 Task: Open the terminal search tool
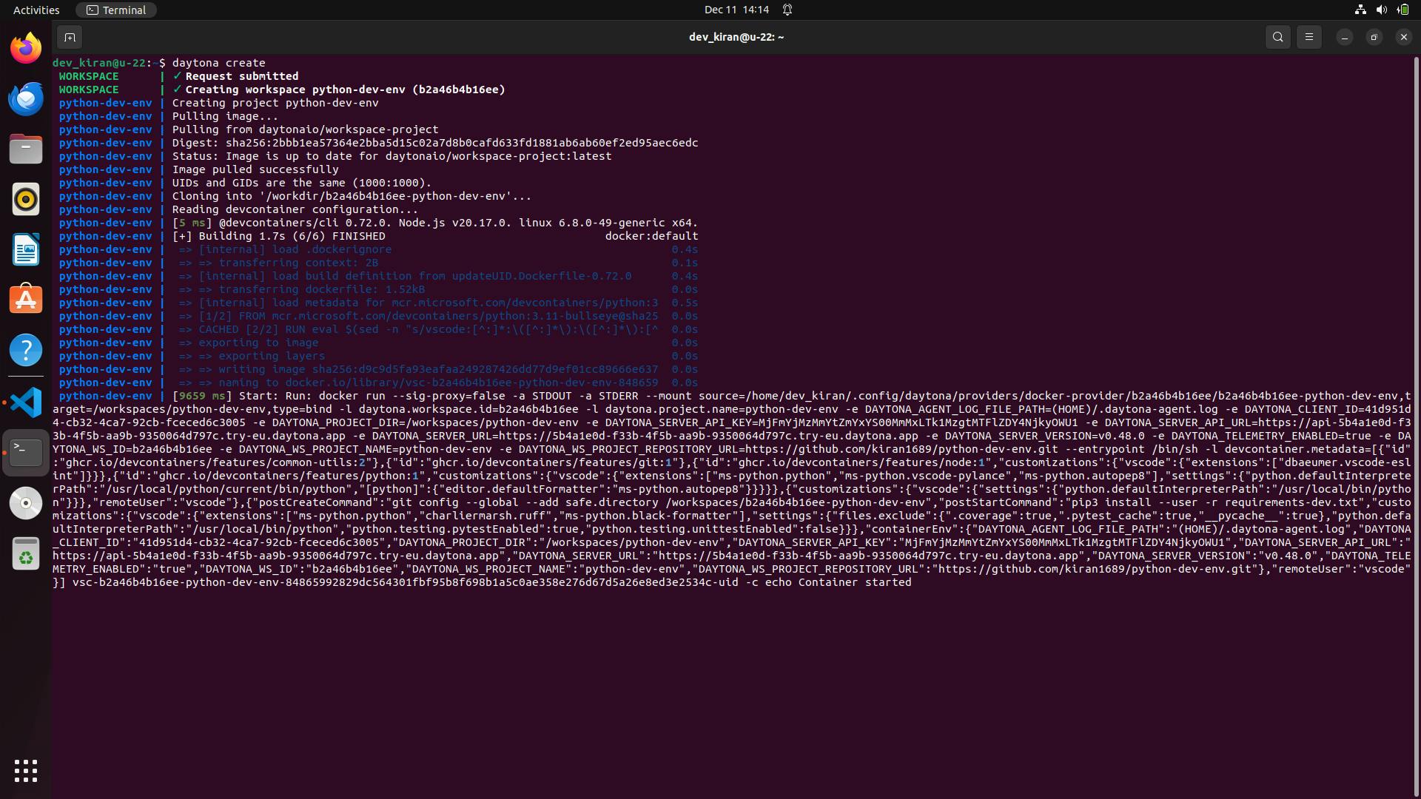pos(1277,37)
